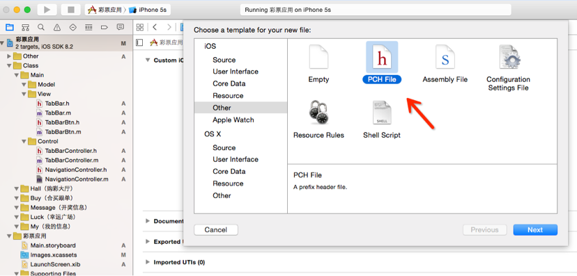Image resolution: width=577 pixels, height=276 pixels.
Task: Open the Breakpoint navigator icon
Action: 104,27
